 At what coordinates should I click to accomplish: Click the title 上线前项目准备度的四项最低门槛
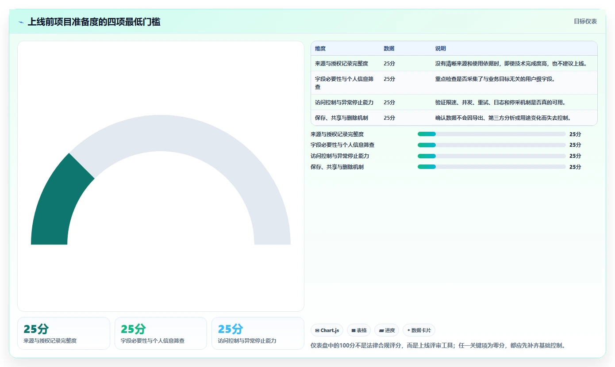[94, 22]
